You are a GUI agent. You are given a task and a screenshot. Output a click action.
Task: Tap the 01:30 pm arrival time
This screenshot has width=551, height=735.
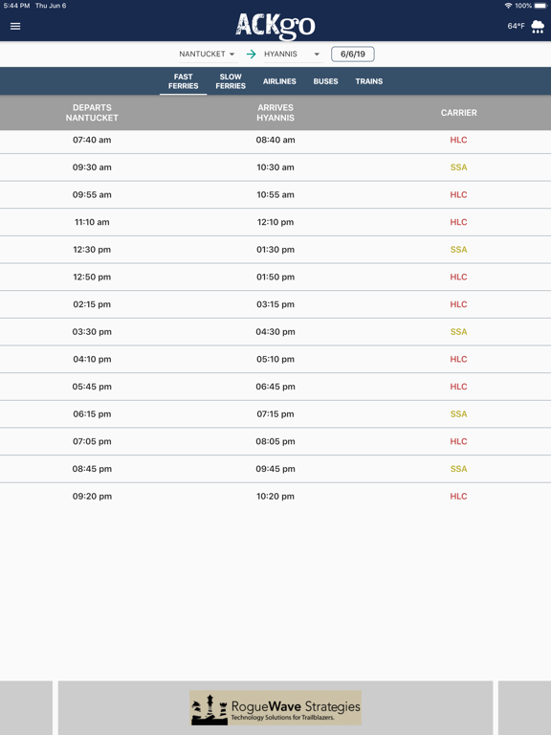coord(275,250)
